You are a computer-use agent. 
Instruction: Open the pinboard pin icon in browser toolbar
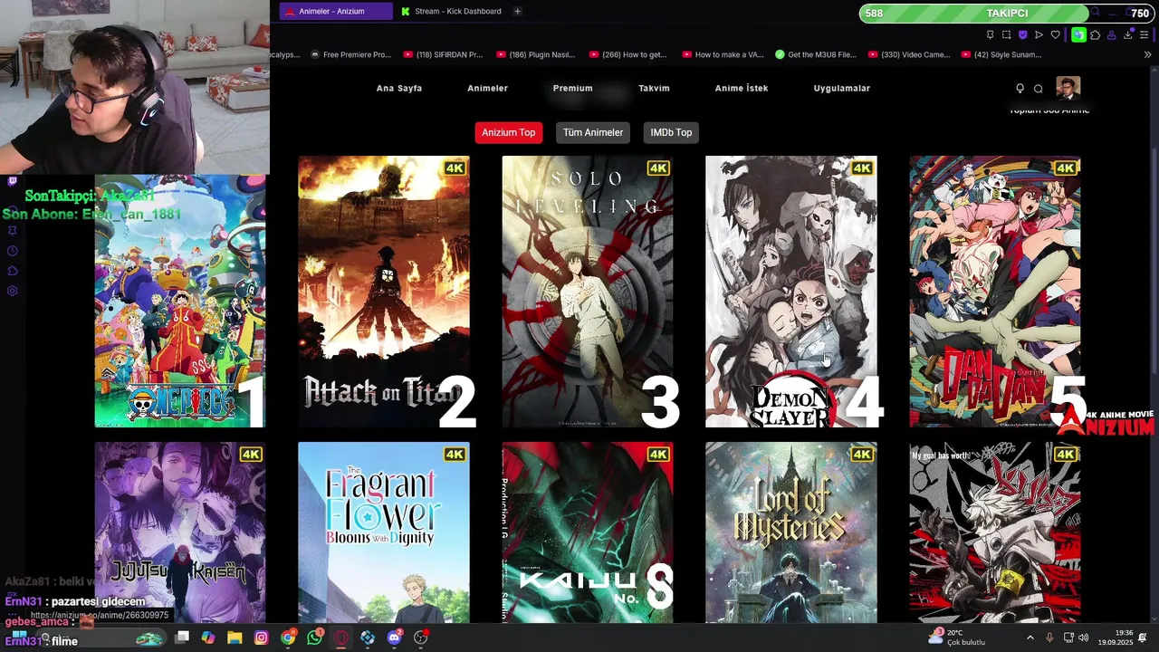point(990,34)
